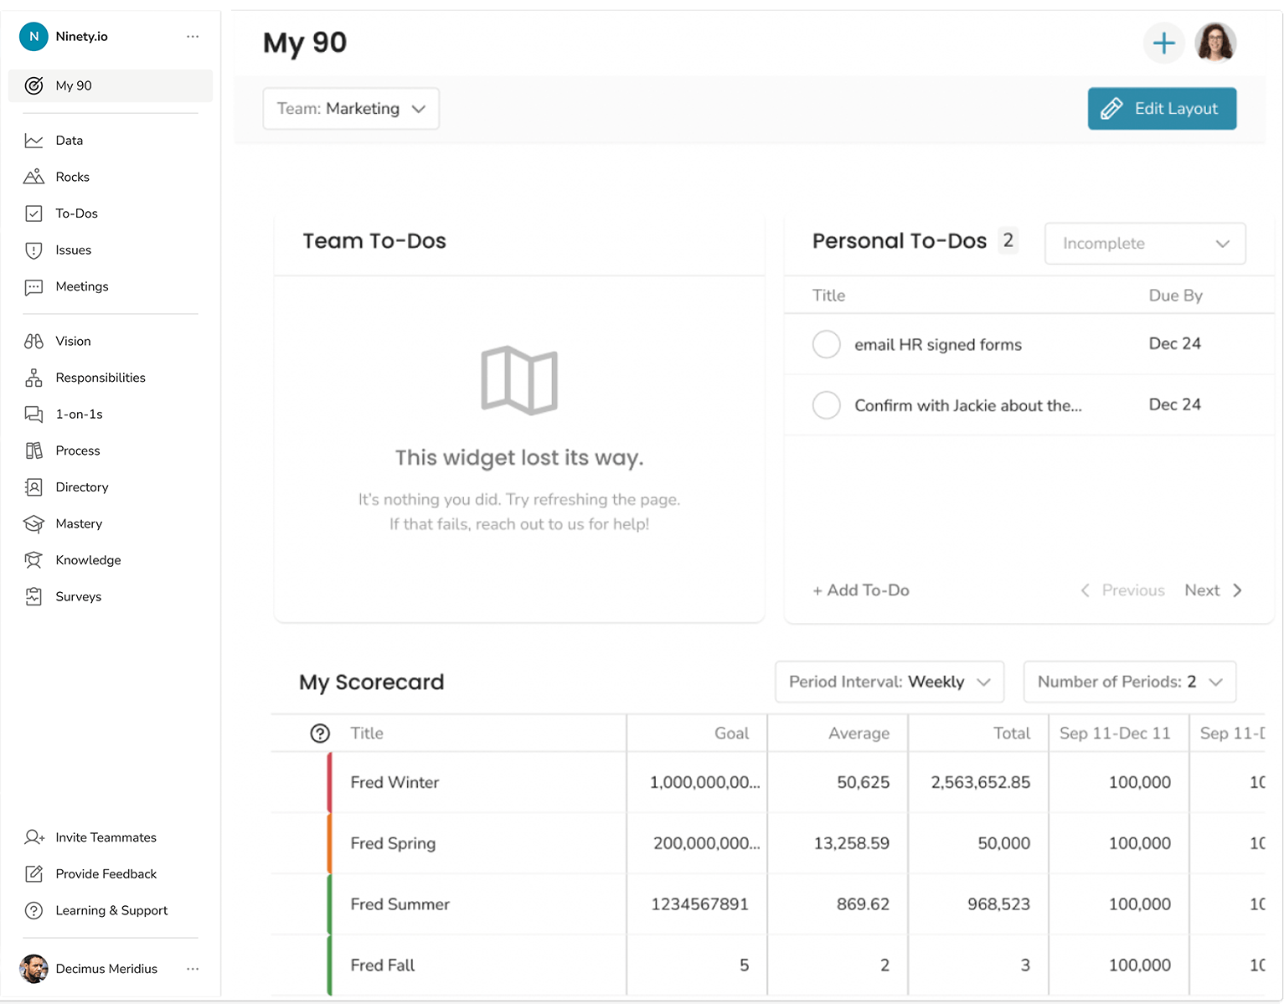Click the Provide Feedback label

pyautogui.click(x=106, y=874)
